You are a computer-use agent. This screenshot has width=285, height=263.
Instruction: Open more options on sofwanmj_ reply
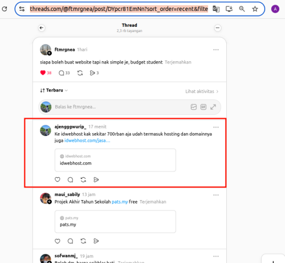tap(216, 256)
